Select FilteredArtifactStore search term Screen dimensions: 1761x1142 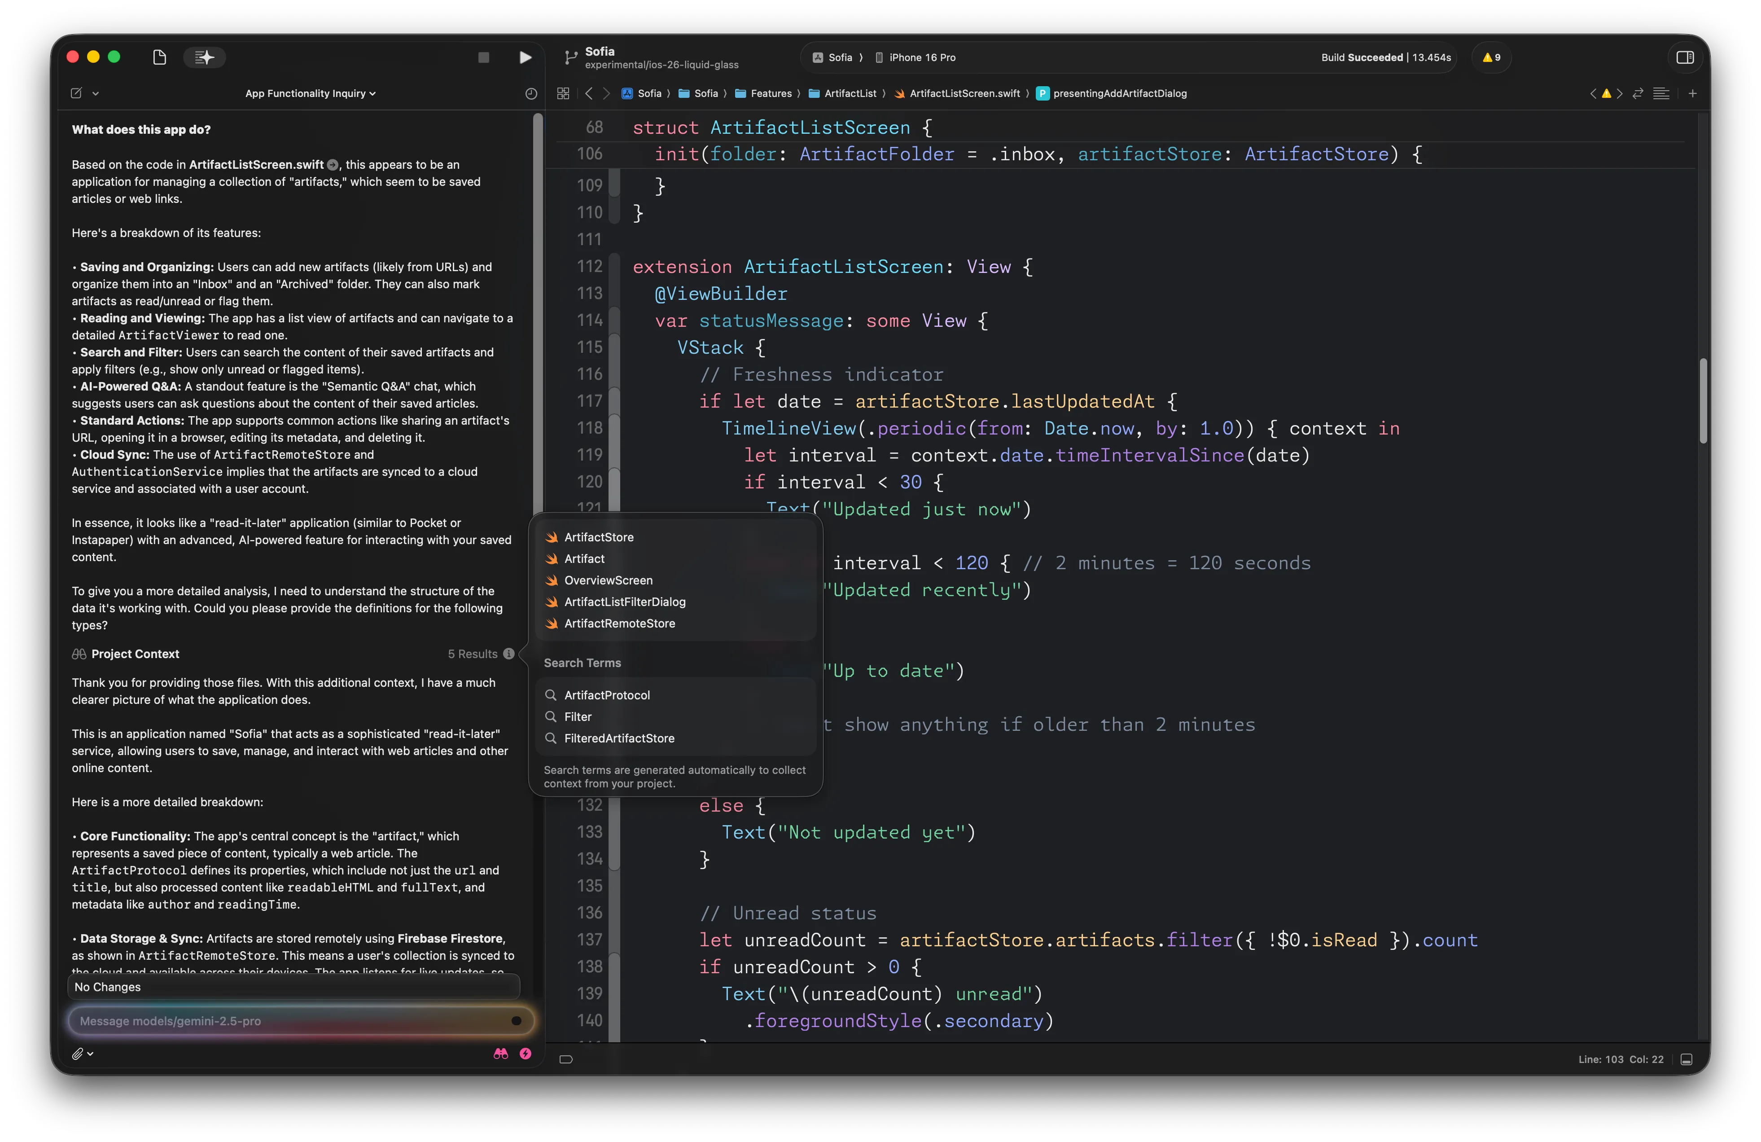(x=618, y=738)
